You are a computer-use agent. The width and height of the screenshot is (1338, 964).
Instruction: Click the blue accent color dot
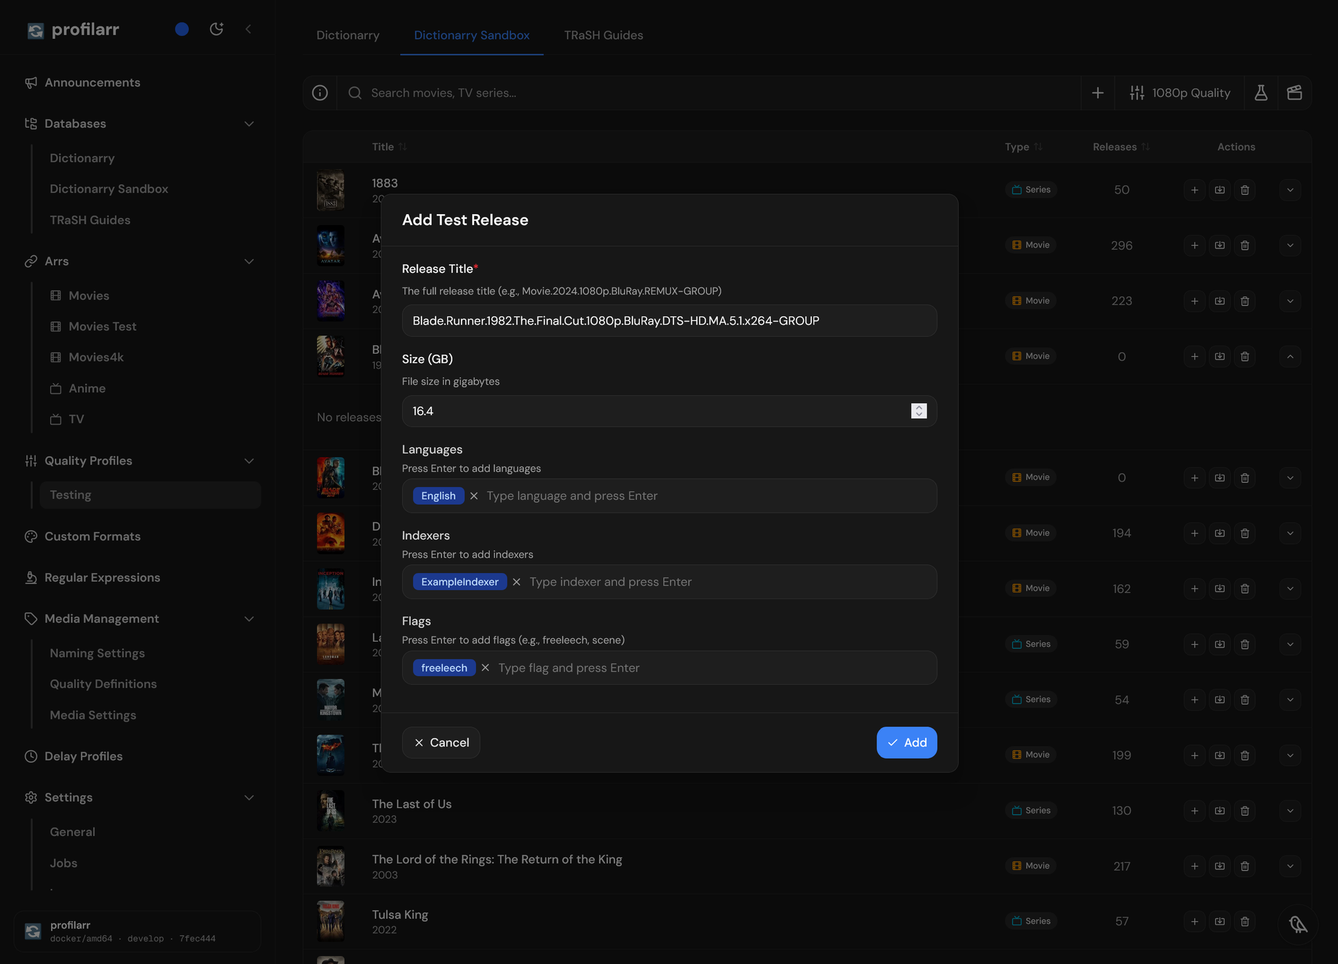(x=182, y=29)
